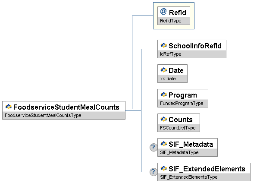Click the optional marker beside SIF_Metadata
This screenshot has height=183, width=260.
(153, 148)
